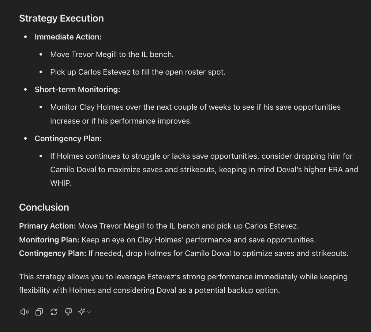Click the thumbs down bad response icon
This screenshot has width=371, height=332.
coord(68,312)
